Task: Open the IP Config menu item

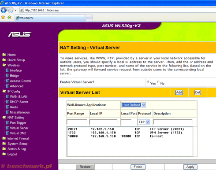Action: pyautogui.click(x=14, y=92)
